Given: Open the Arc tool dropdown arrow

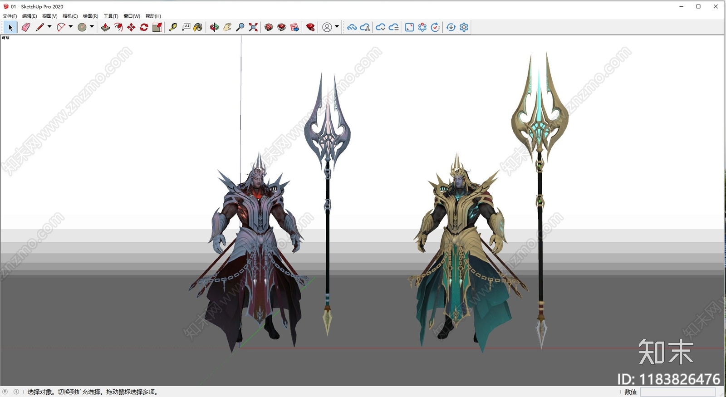Looking at the screenshot, I should 71,27.
